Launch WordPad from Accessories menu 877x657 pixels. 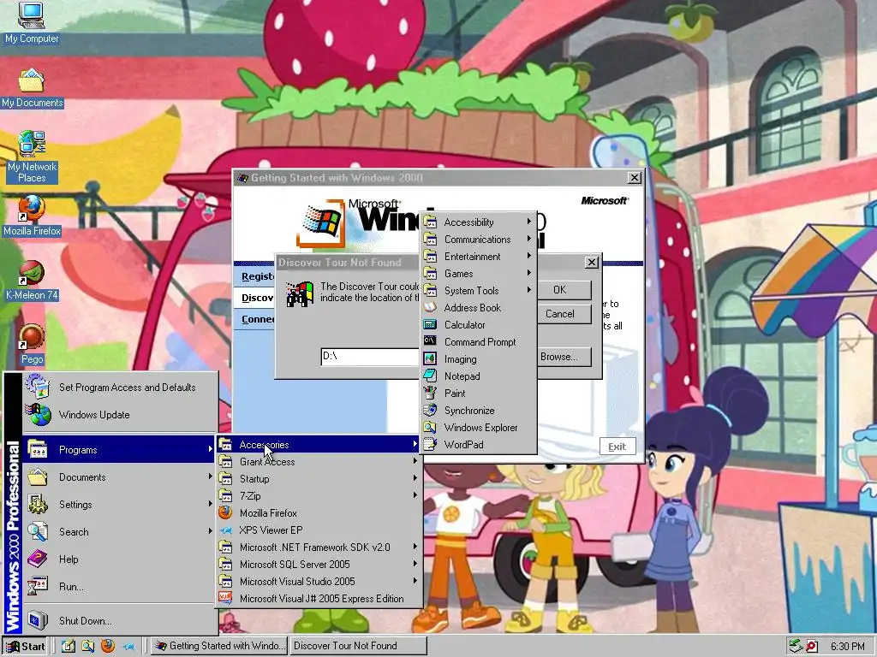point(478,445)
